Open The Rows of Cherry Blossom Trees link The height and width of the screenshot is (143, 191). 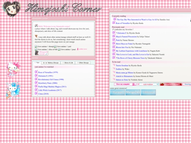[x=131, y=58]
